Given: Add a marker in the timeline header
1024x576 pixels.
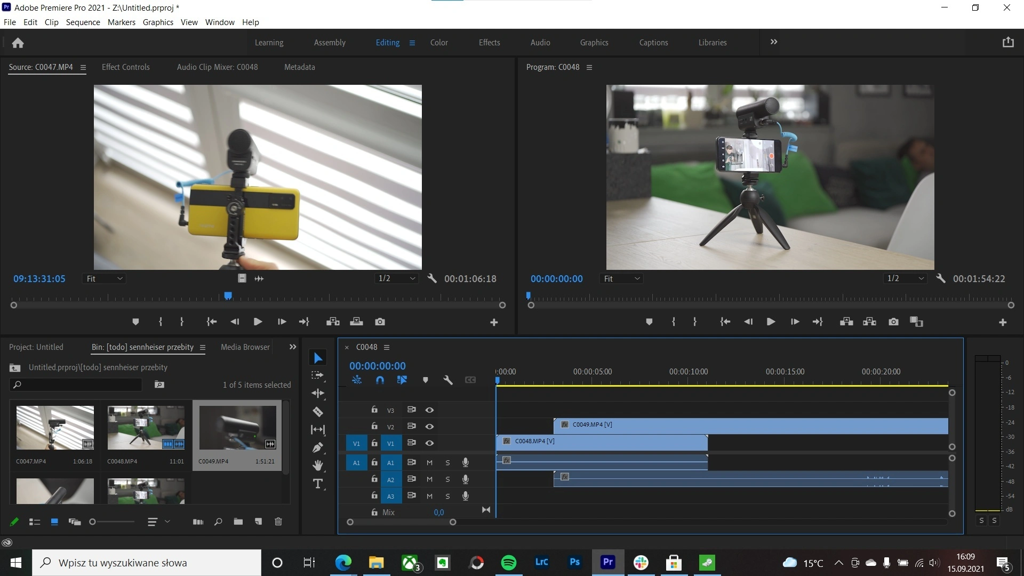Looking at the screenshot, I should [425, 380].
